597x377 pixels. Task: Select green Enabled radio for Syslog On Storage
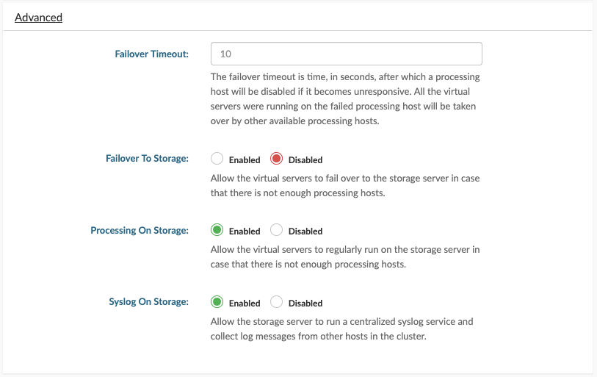[x=217, y=302]
